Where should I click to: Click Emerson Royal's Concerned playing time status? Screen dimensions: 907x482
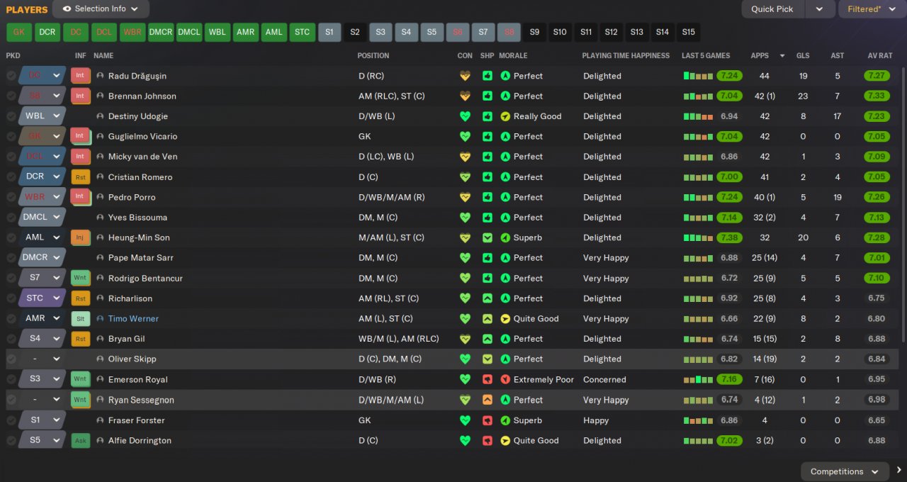[604, 379]
